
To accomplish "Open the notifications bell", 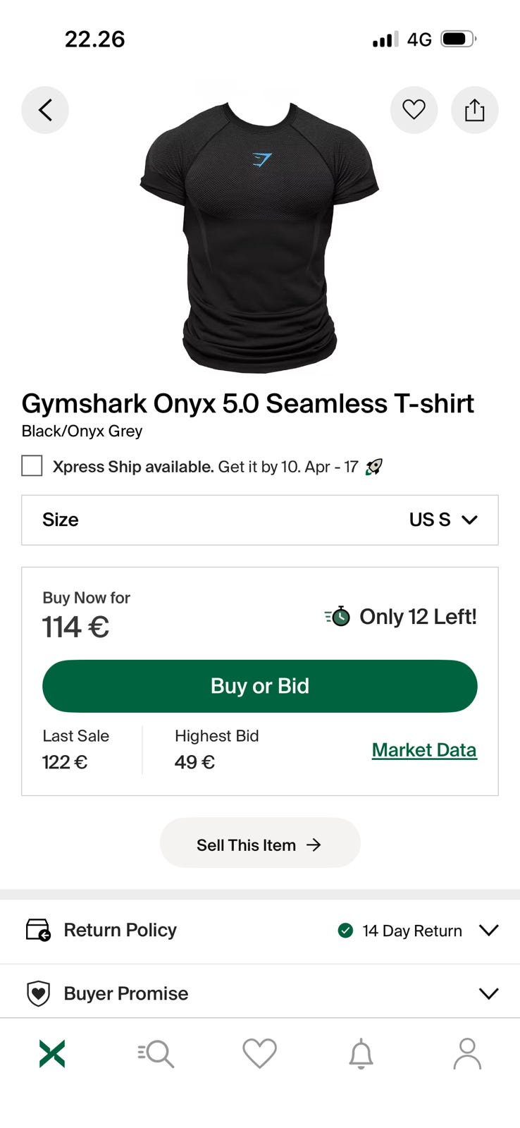I will pyautogui.click(x=361, y=1054).
